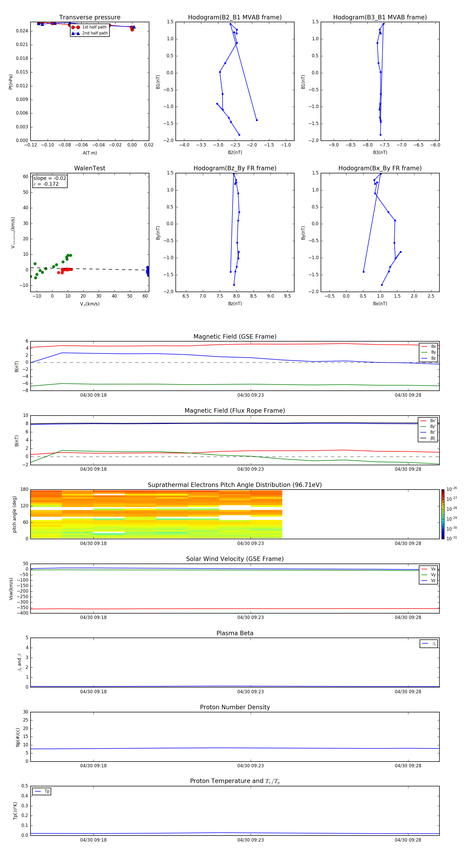Click '2nd half path' legend entry

click(90, 33)
